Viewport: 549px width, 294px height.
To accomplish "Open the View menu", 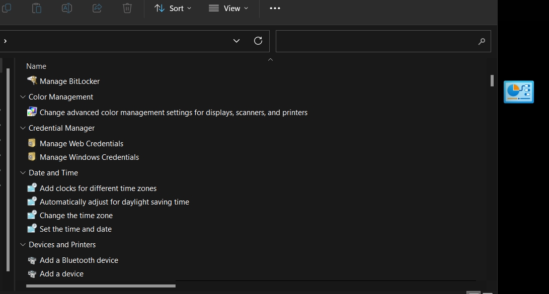I will (228, 8).
